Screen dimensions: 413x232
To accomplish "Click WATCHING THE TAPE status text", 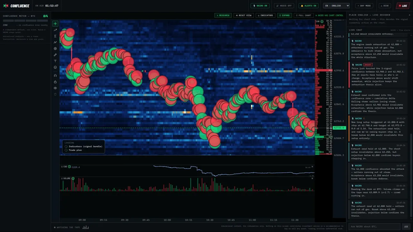I will [68, 227].
